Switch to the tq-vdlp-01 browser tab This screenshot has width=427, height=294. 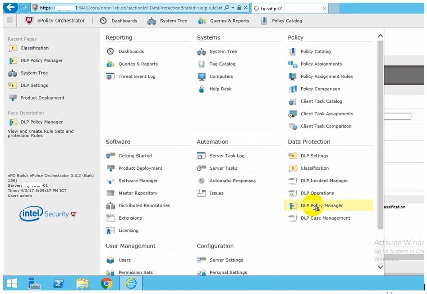[x=289, y=8]
